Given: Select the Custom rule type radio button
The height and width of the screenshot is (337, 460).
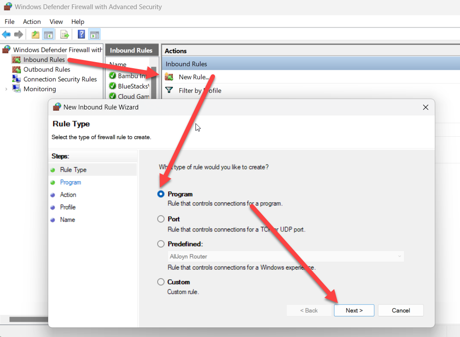Looking at the screenshot, I should click(161, 282).
